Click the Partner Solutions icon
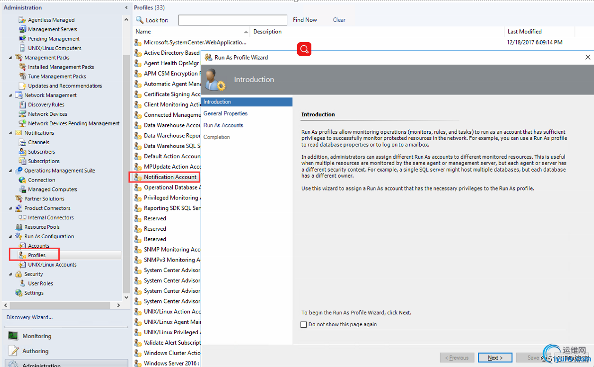Viewport: 594px width, 367px height. point(18,198)
